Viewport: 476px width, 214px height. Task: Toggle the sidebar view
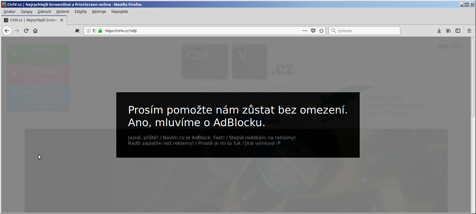(458, 31)
